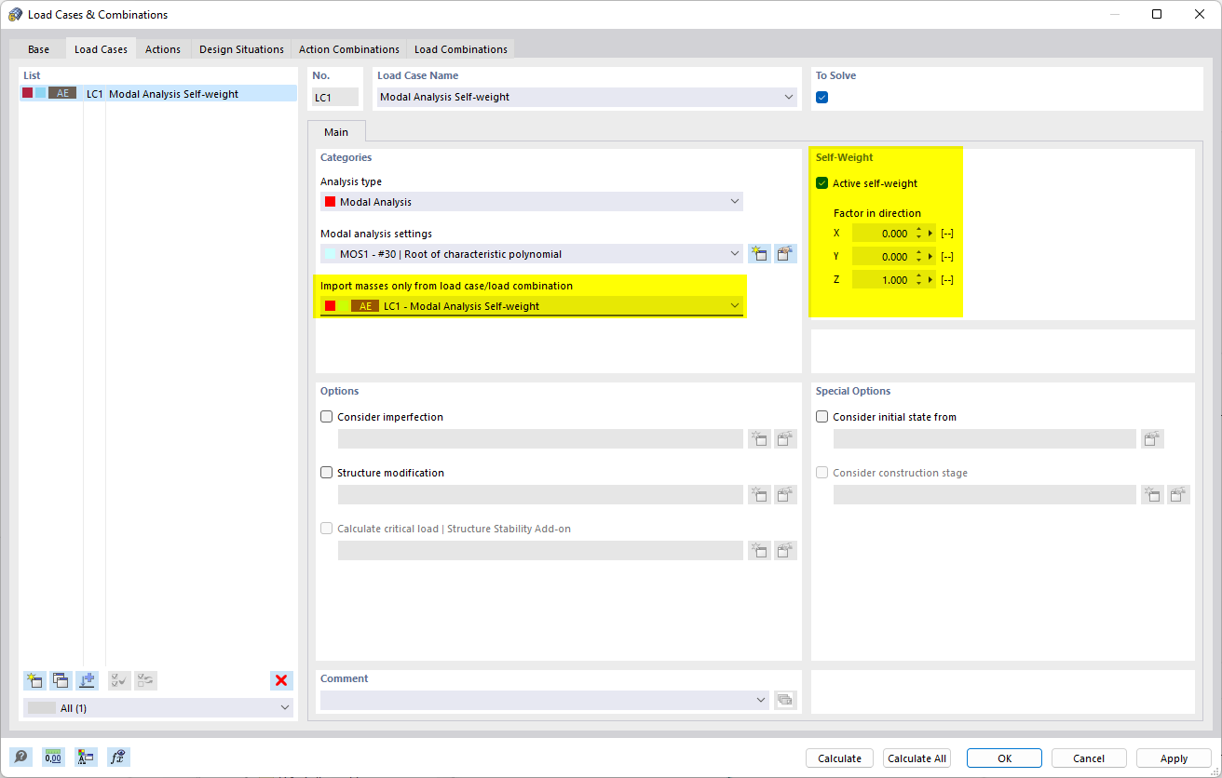Click the fx formula icon in bottom bar
This screenshot has height=778, width=1222.
point(118,758)
